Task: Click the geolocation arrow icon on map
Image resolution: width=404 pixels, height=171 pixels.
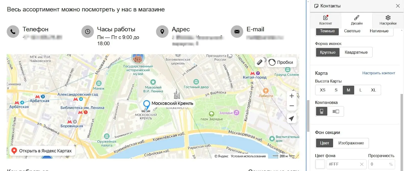Action: (292, 119)
